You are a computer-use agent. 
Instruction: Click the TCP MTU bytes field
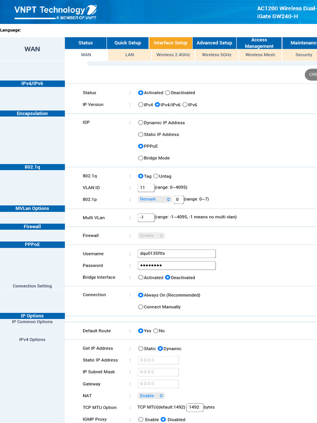click(194, 407)
